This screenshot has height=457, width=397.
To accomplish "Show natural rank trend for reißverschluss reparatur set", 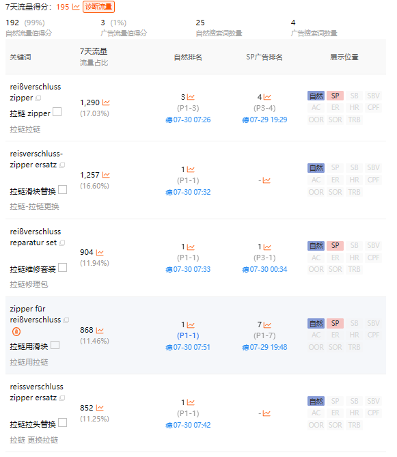I will 191,247.
